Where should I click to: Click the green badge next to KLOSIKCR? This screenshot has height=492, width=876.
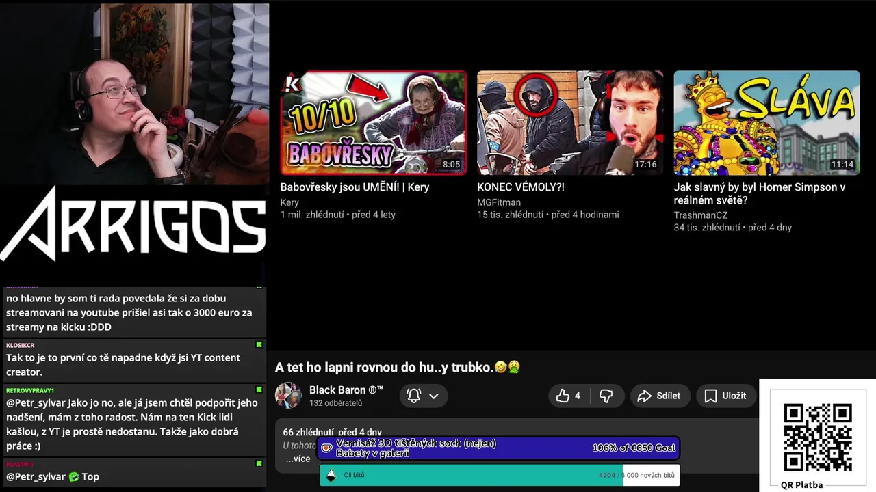click(x=259, y=344)
